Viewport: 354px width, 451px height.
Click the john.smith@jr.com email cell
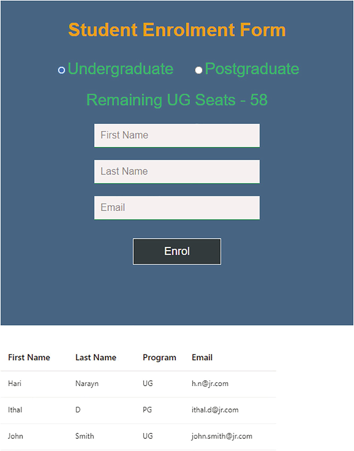coord(222,436)
